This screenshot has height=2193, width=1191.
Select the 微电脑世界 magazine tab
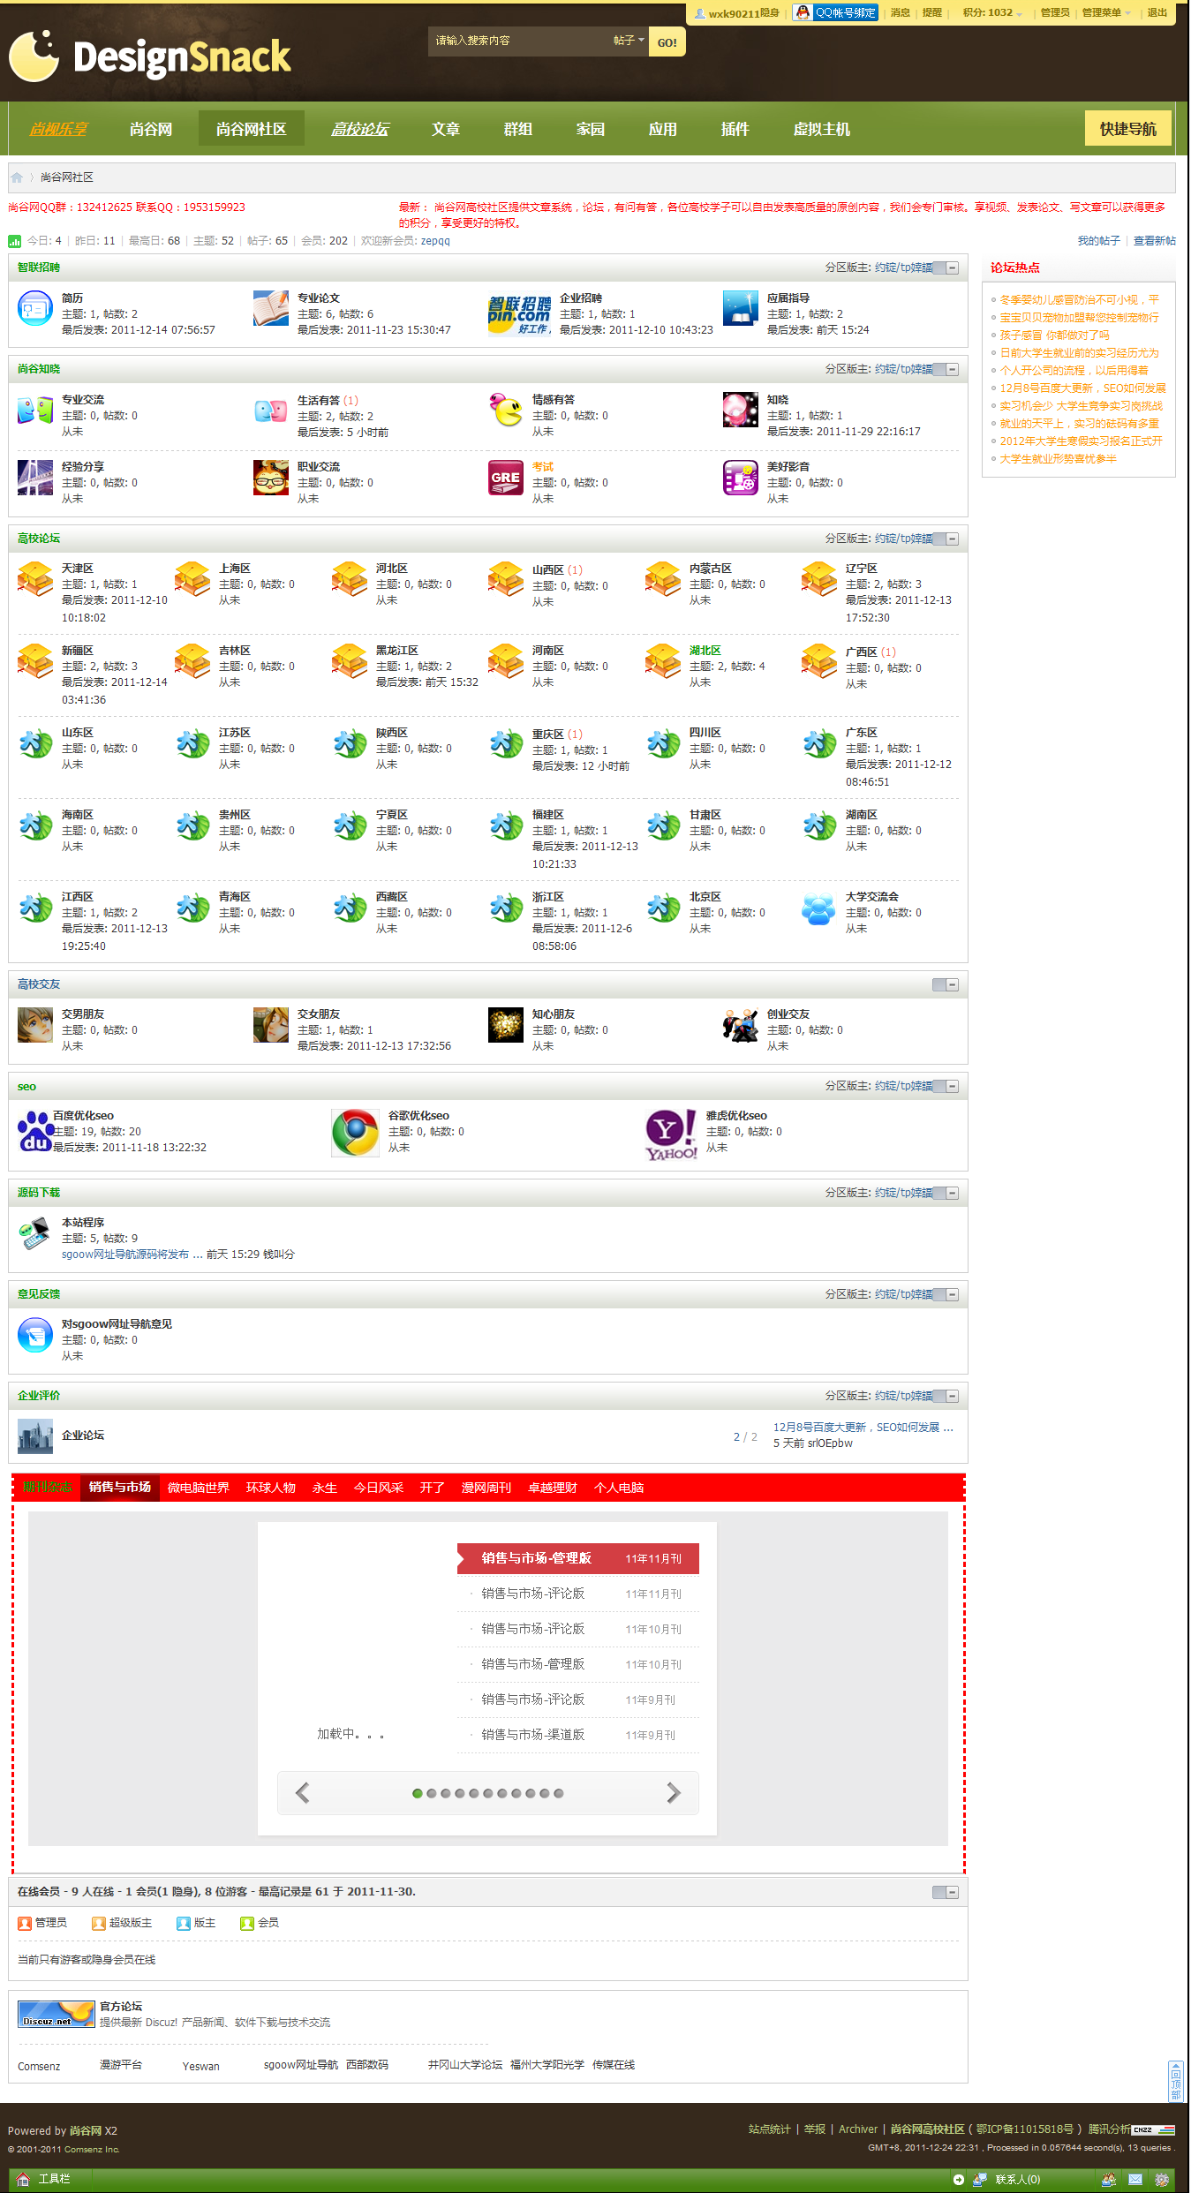[198, 1488]
